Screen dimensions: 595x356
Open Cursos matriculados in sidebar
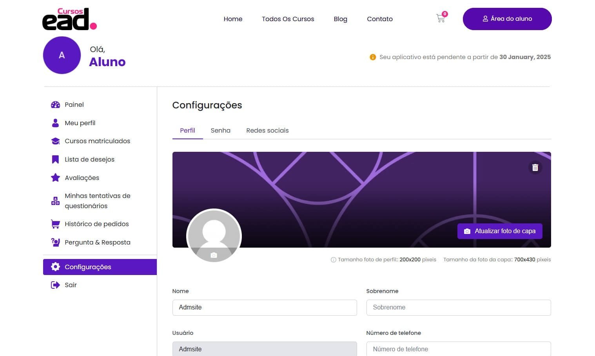(x=97, y=141)
